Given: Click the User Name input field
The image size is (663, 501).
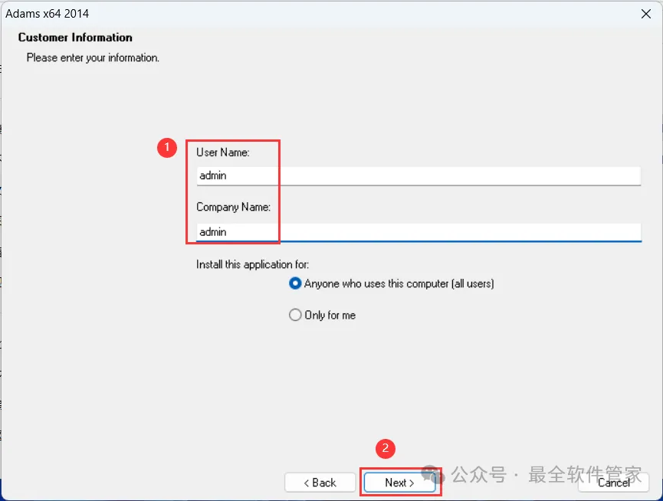Looking at the screenshot, I should click(x=418, y=175).
